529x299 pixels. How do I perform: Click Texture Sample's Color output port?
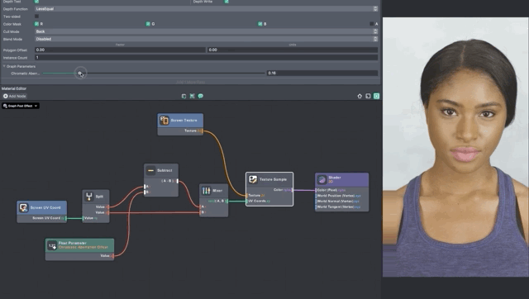tap(292, 190)
